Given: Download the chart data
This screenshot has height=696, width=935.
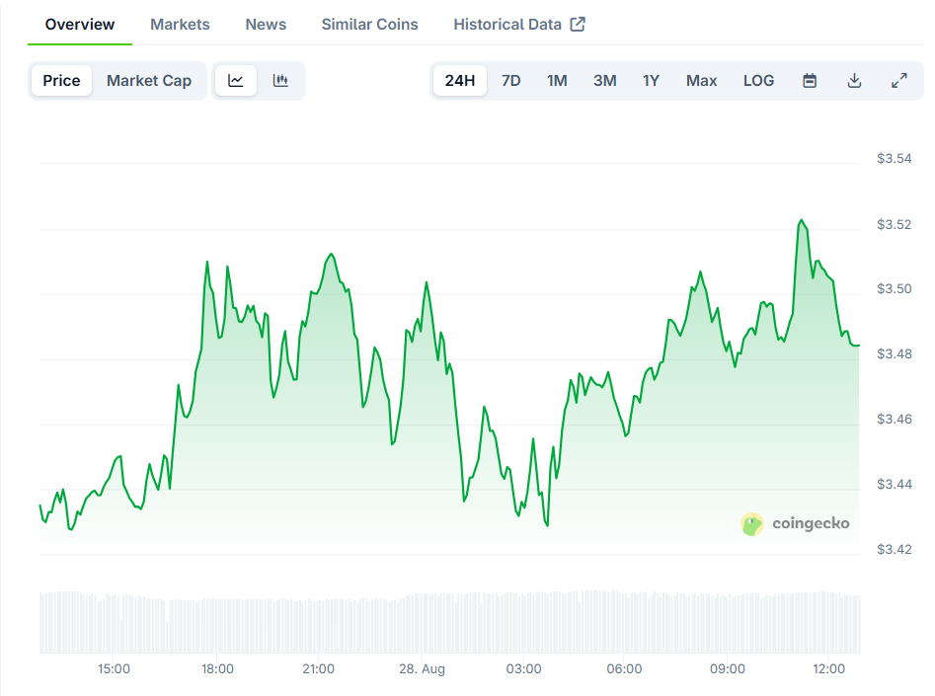Looking at the screenshot, I should (x=855, y=81).
